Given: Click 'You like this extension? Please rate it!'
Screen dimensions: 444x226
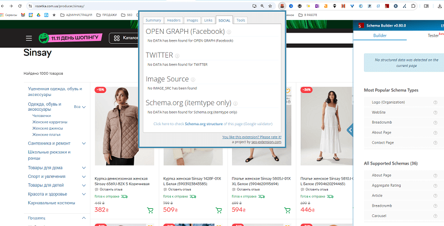Looking at the screenshot, I should click(x=252, y=137).
